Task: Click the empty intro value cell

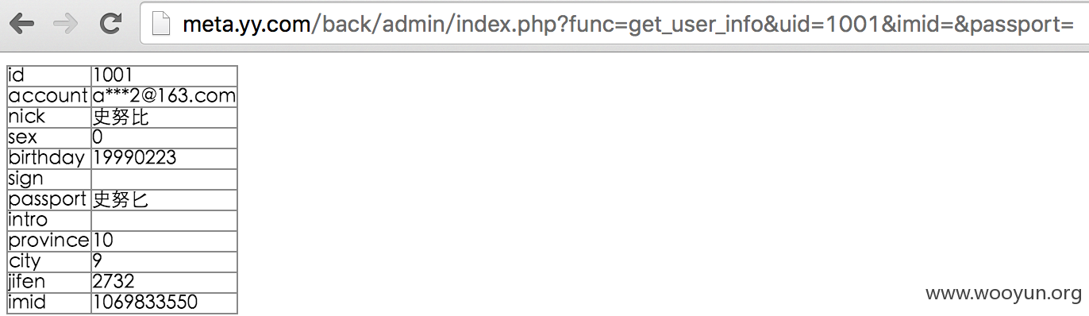Action: [x=164, y=220]
